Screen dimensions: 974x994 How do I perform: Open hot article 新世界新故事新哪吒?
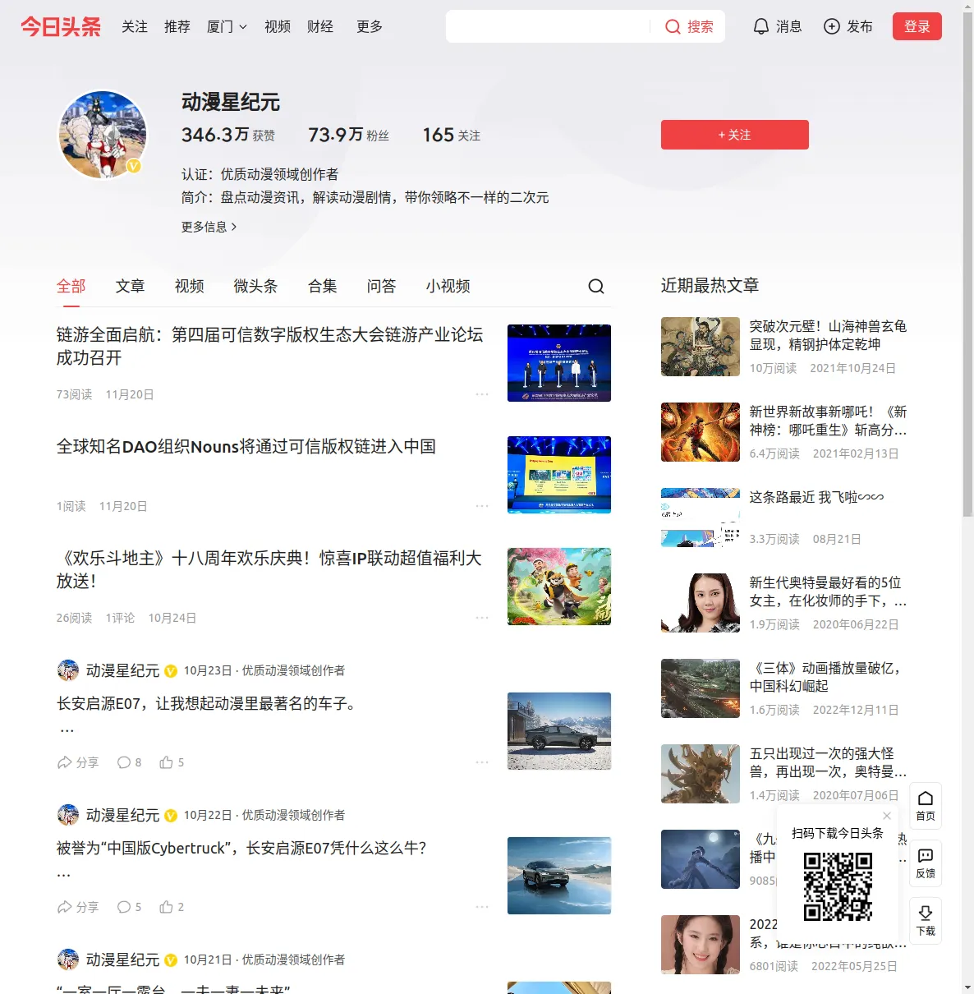click(829, 421)
